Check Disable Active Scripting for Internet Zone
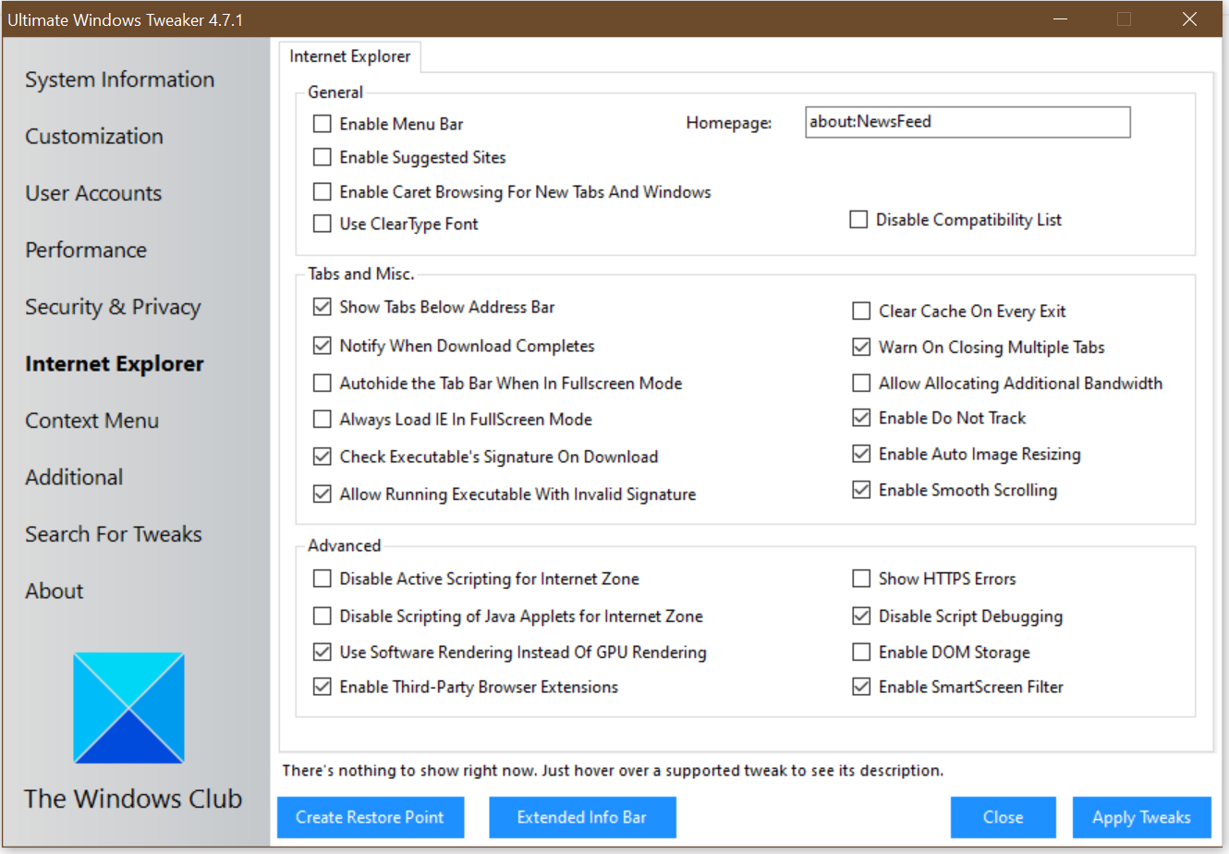Image resolution: width=1229 pixels, height=854 pixels. coord(322,579)
